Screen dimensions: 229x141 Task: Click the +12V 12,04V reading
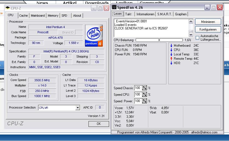[124, 112]
